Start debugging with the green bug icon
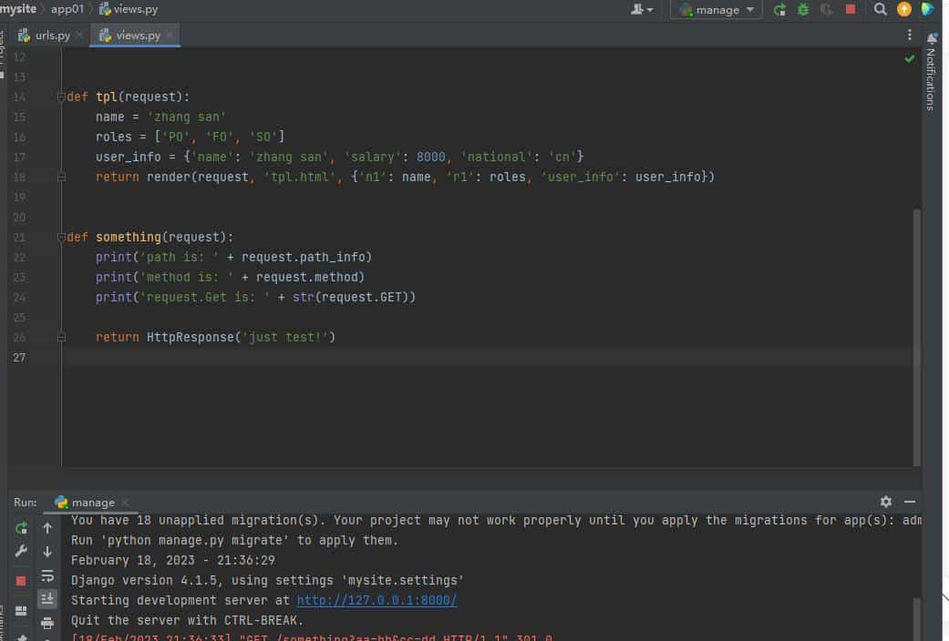The height and width of the screenshot is (641, 949). 803,10
